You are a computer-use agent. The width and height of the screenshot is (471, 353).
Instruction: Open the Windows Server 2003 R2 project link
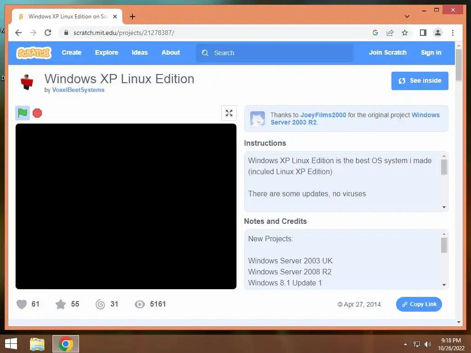point(355,119)
